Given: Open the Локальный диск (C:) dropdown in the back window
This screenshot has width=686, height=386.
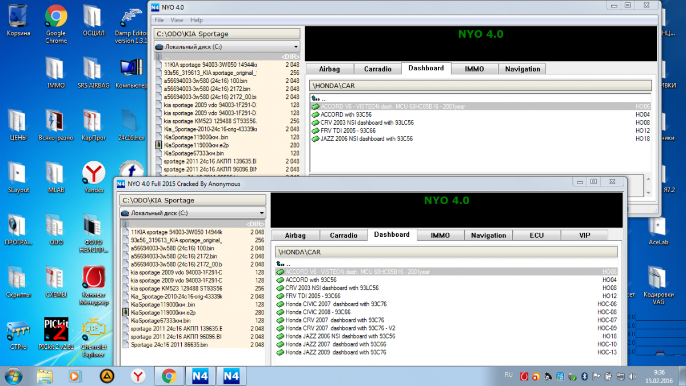Looking at the screenshot, I should [227, 46].
